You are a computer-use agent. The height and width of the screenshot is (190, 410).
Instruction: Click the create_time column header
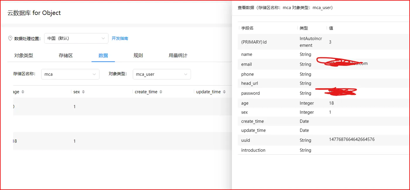(146, 92)
